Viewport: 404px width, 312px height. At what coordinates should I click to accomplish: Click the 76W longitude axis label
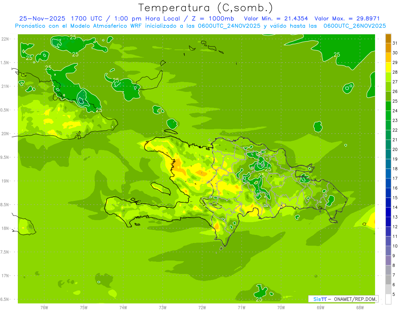(44, 308)
